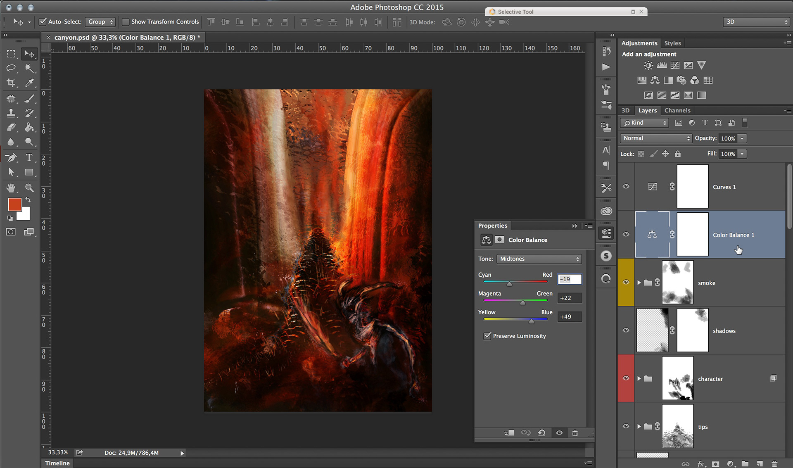
Task: Create a new group in Layers panel
Action: [745, 464]
